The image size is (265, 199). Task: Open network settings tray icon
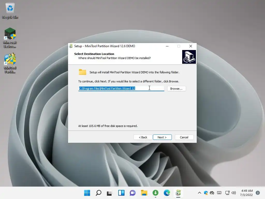227,193
